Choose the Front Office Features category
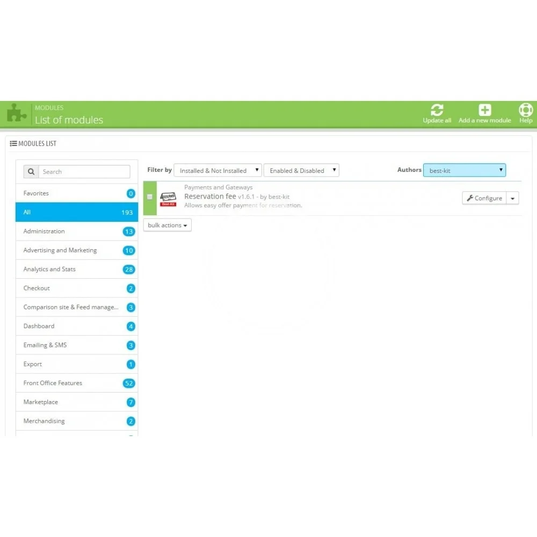The height and width of the screenshot is (537, 537). (76, 383)
